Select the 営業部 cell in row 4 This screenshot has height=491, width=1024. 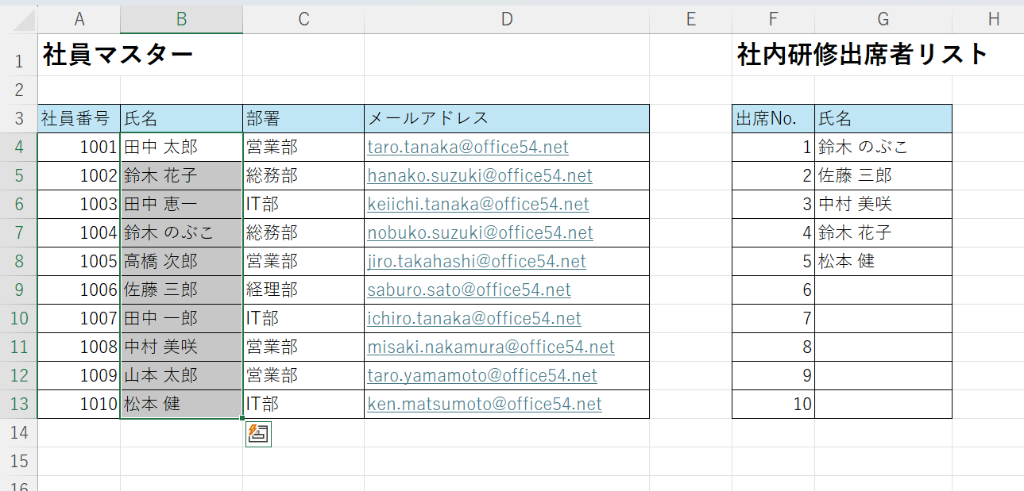tap(303, 148)
